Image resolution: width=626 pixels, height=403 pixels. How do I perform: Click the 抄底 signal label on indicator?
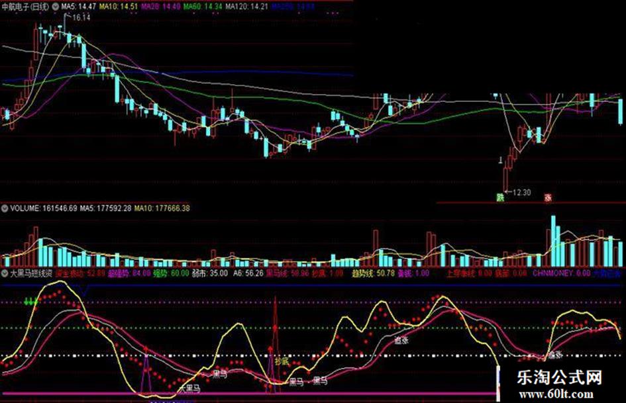pos(281,361)
